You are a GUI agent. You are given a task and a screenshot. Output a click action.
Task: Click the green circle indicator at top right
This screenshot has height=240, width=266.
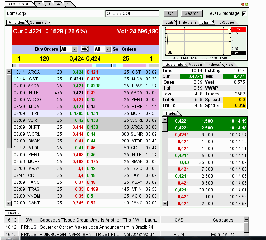246,4
